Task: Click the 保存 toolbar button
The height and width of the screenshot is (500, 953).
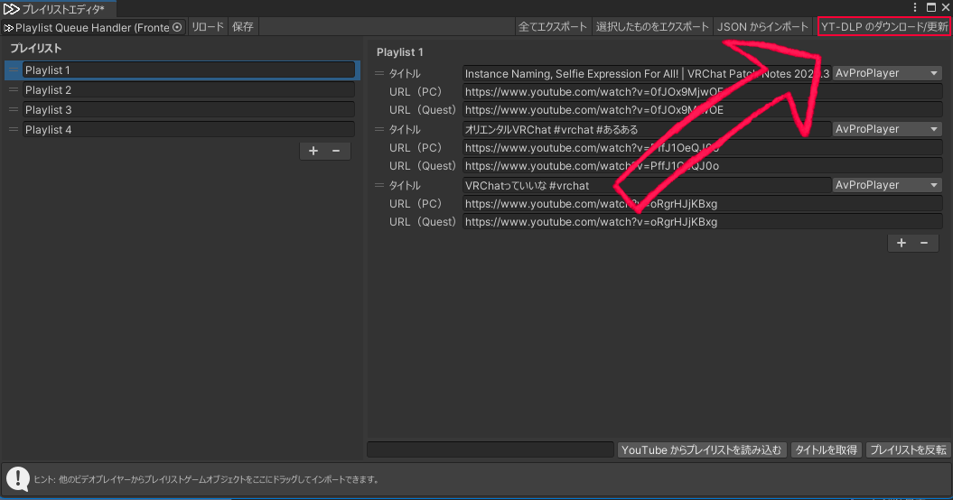Action: coord(243,27)
